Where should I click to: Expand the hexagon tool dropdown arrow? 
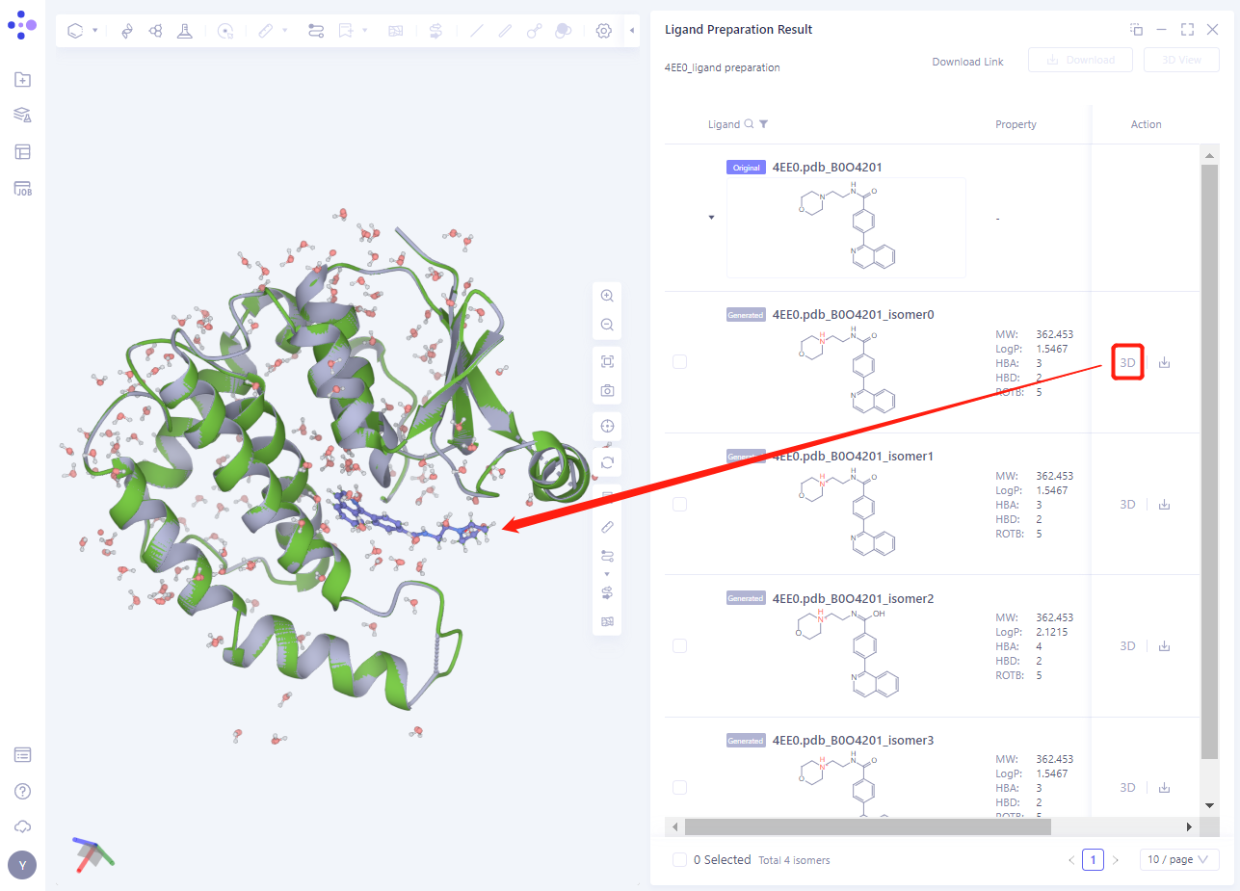click(94, 31)
